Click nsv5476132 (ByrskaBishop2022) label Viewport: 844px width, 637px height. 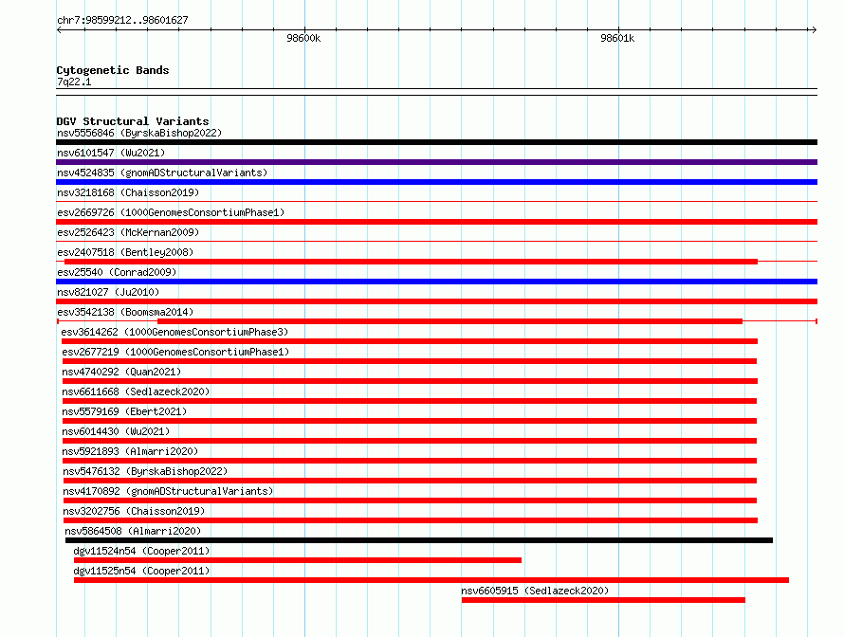point(145,471)
